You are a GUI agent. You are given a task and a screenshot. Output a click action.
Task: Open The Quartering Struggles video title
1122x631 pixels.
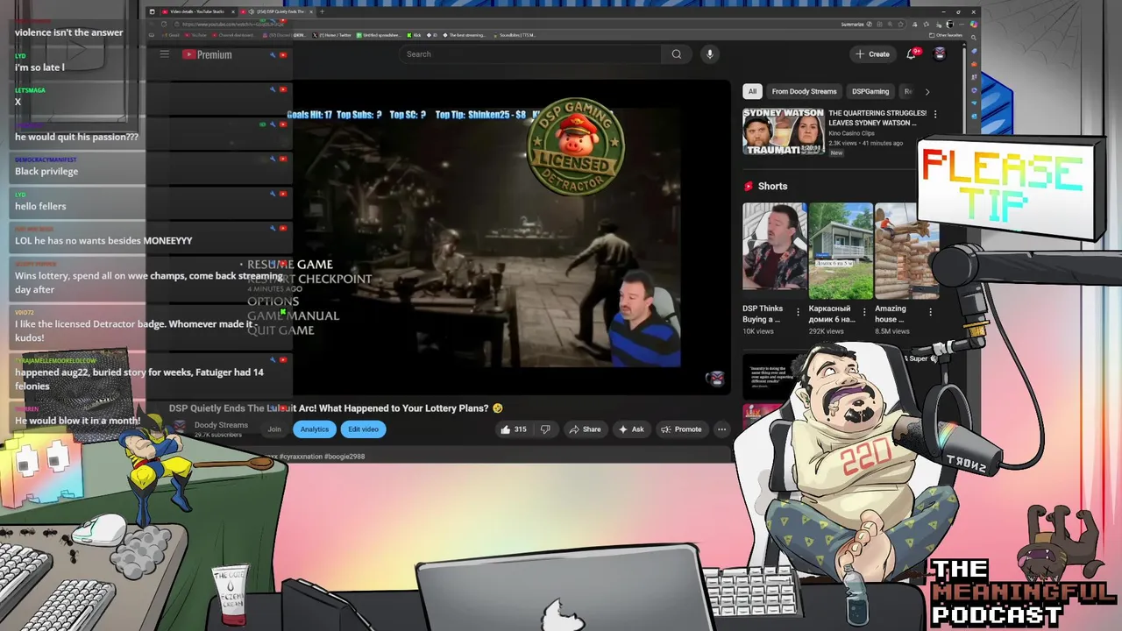click(877, 117)
